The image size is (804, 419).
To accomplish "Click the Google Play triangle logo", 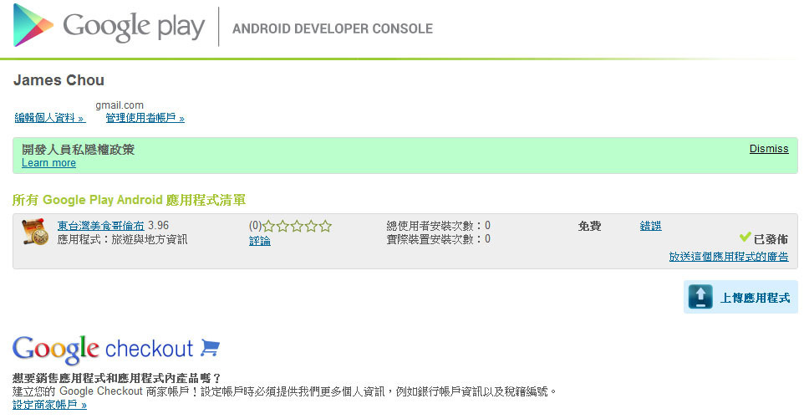I will [x=33, y=25].
